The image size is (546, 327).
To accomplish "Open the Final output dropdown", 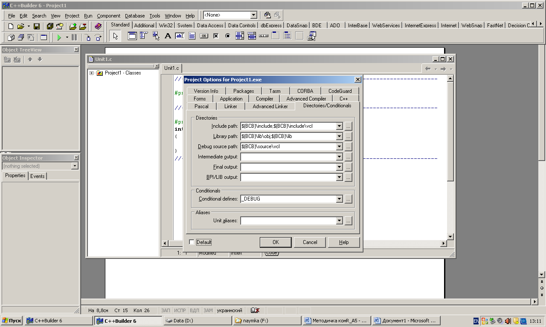I will (340, 167).
